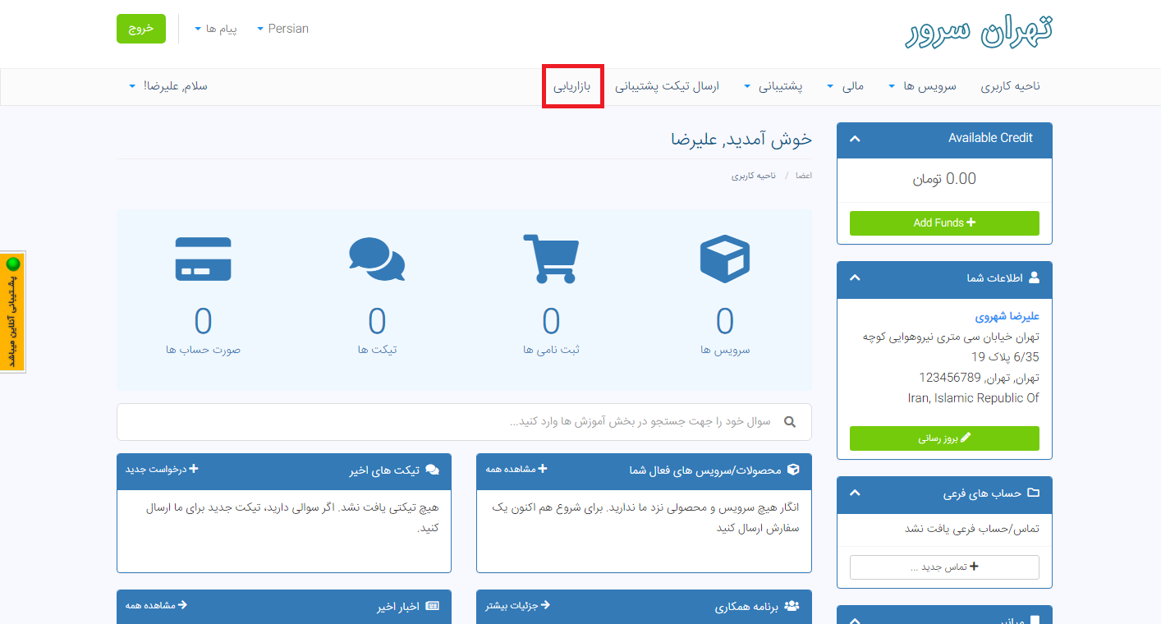Open the messages dropdown in header
The height and width of the screenshot is (624, 1161).
coord(216,29)
